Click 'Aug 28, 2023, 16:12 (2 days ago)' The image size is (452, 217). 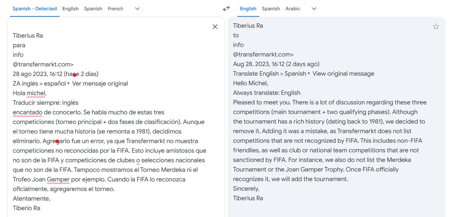coord(276,64)
